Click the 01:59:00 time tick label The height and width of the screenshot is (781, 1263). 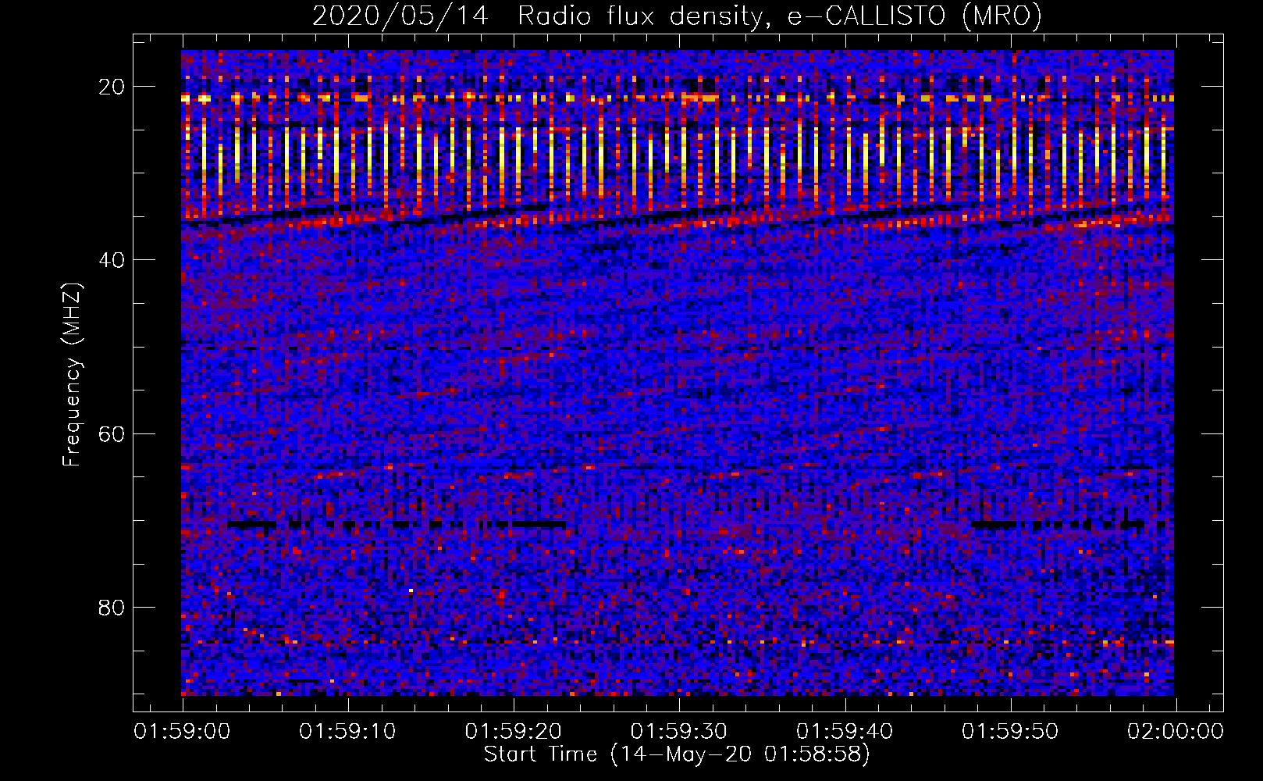pos(183,732)
